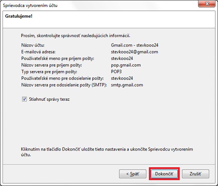Image resolution: width=218 pixels, height=186 pixels.
Task: Go back with the Späť button
Action: [x=133, y=174]
